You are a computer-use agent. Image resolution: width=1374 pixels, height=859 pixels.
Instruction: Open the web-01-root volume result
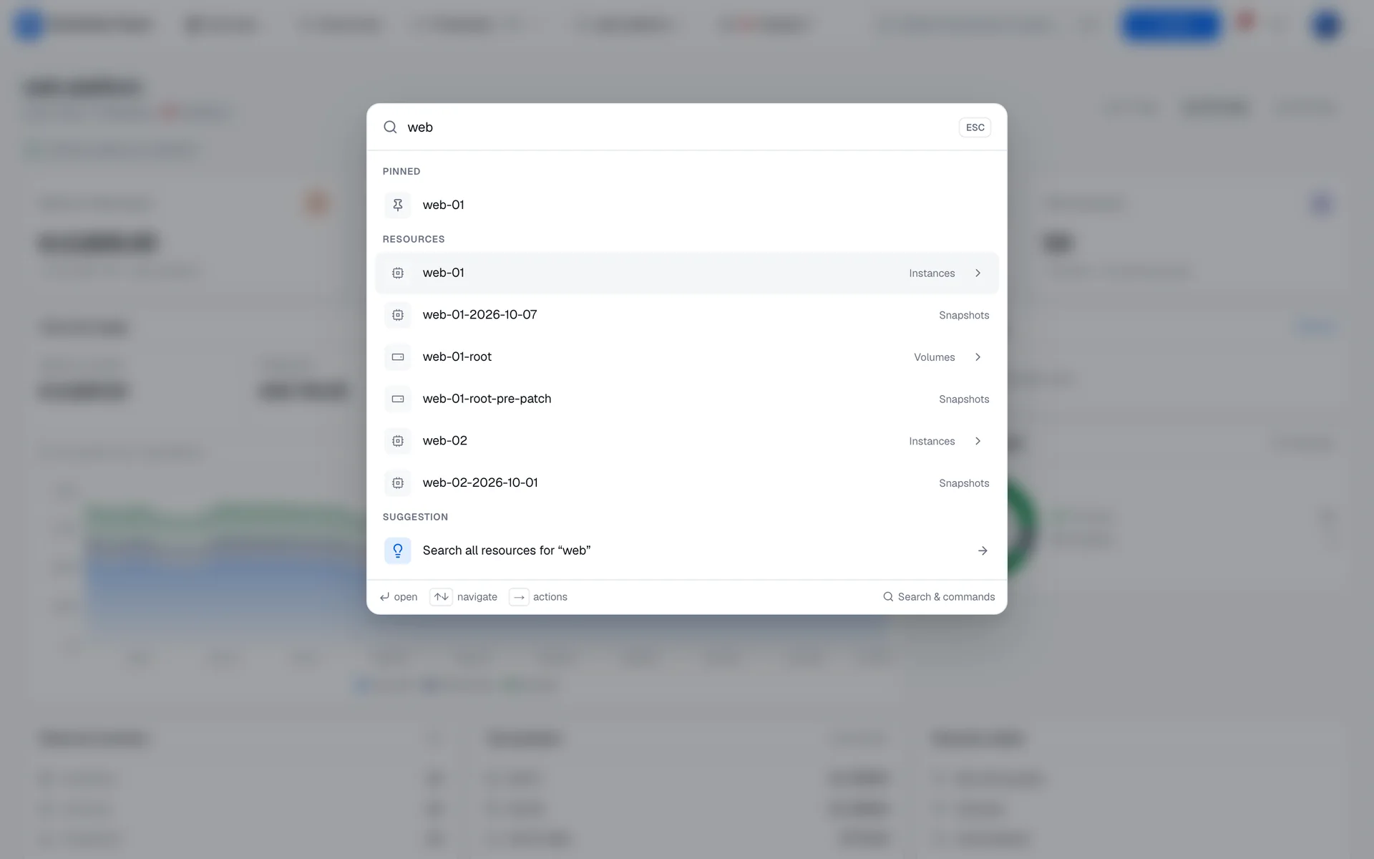tap(687, 357)
